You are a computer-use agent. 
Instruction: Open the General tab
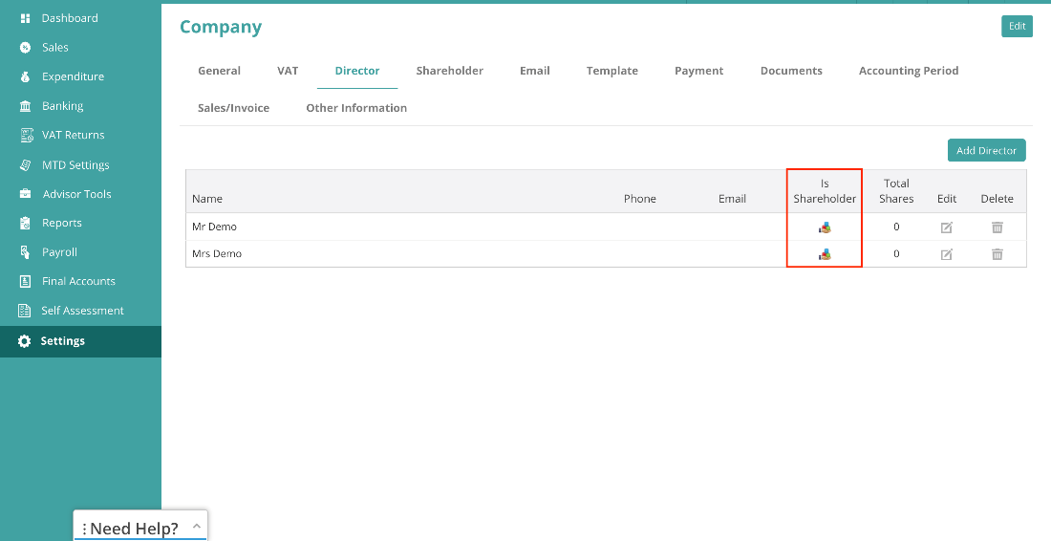219,71
